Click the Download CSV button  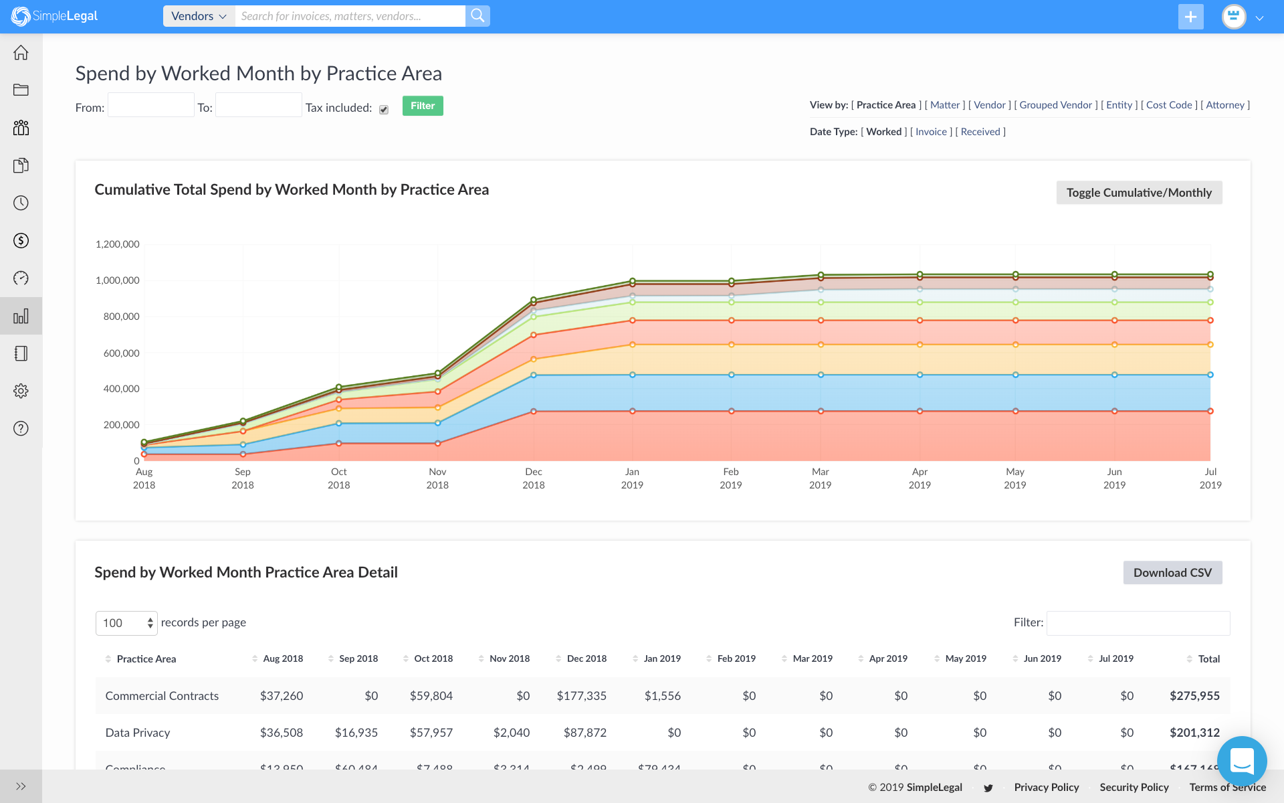pos(1172,573)
